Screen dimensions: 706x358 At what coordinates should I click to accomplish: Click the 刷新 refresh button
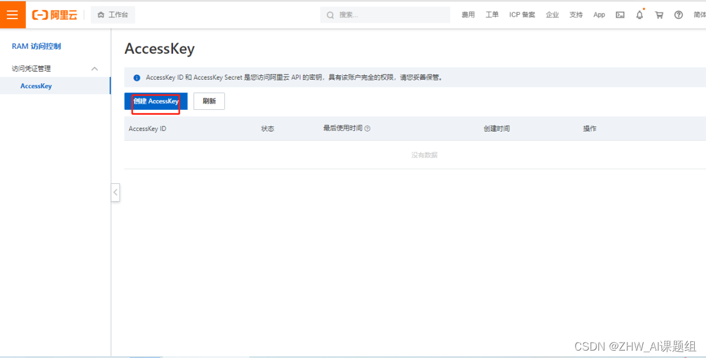click(209, 101)
